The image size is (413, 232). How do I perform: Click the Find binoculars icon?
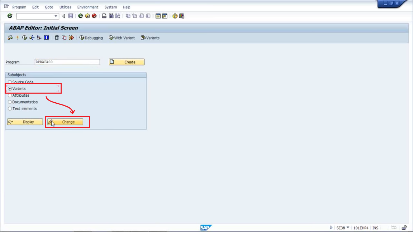tap(111, 16)
